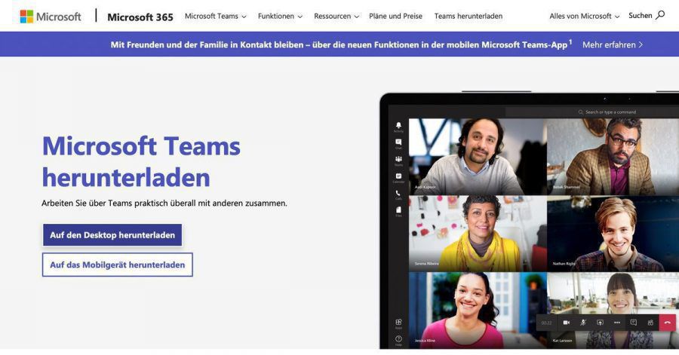Image resolution: width=679 pixels, height=355 pixels.
Task: Click Suchen search label
Action: (640, 16)
